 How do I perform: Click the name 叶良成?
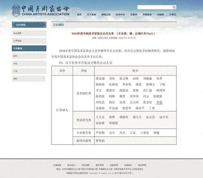114,108
